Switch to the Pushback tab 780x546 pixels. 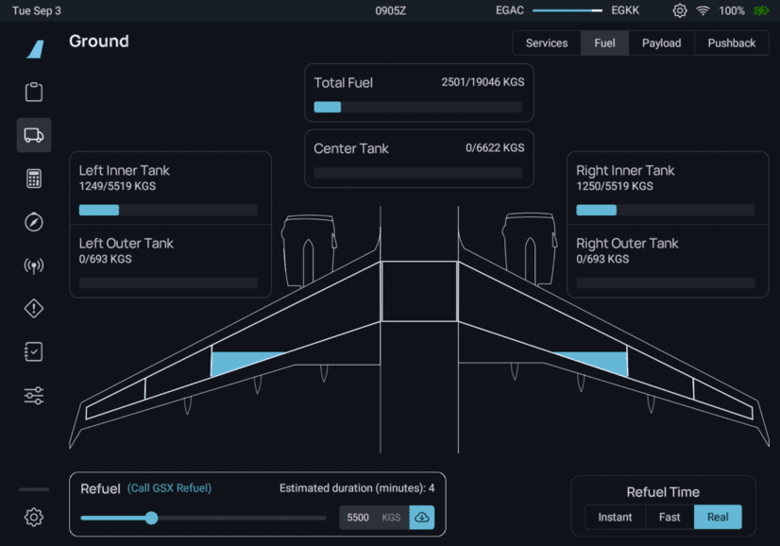[x=732, y=43]
